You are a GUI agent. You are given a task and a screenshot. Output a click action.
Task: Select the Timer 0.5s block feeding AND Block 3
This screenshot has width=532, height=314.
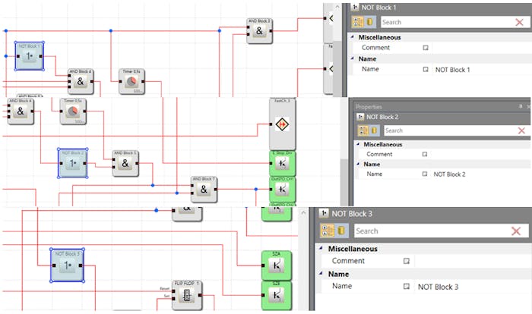(131, 81)
